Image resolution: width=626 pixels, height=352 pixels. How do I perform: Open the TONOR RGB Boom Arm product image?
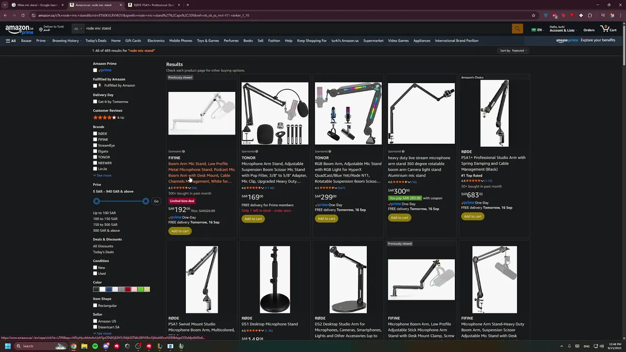[x=348, y=113]
